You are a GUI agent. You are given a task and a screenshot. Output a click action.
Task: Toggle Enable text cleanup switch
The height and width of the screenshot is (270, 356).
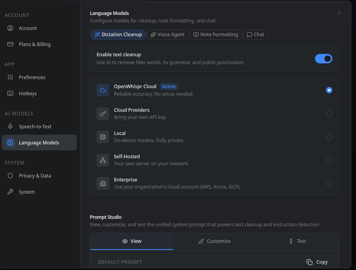click(324, 59)
